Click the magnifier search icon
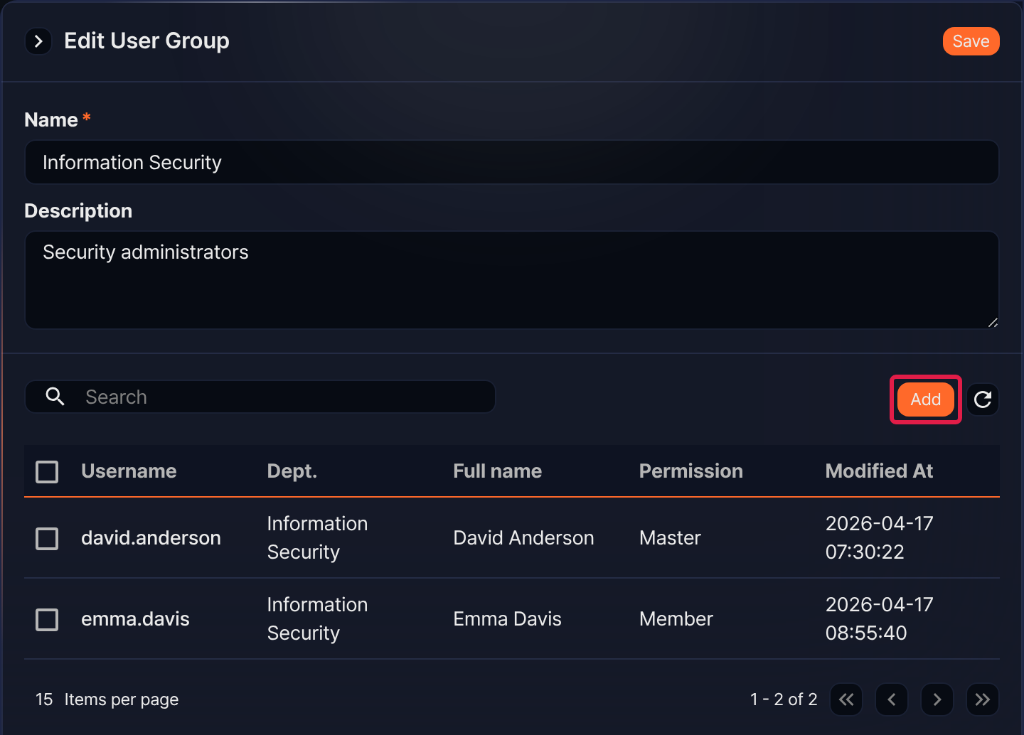Image resolution: width=1024 pixels, height=735 pixels. click(x=55, y=397)
